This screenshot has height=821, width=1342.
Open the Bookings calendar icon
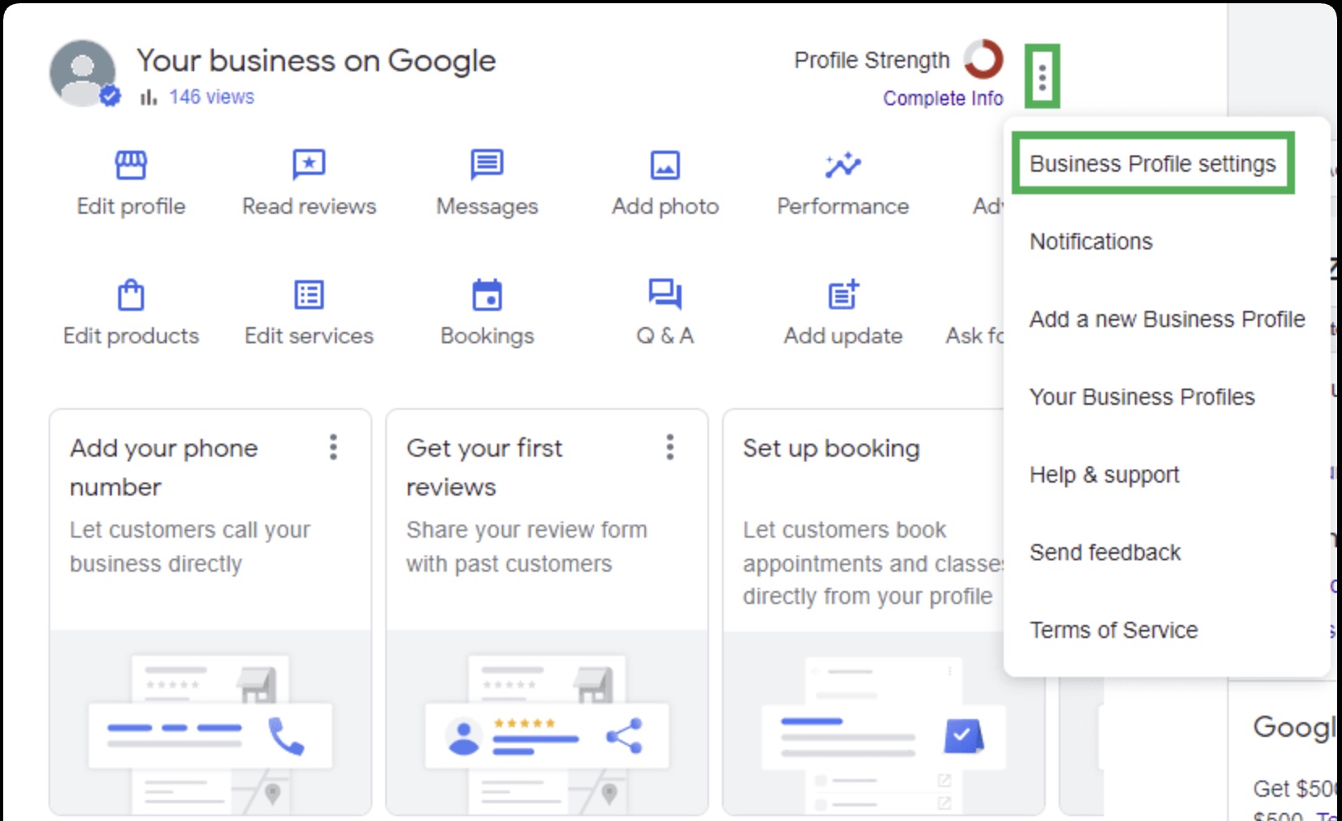tap(487, 295)
